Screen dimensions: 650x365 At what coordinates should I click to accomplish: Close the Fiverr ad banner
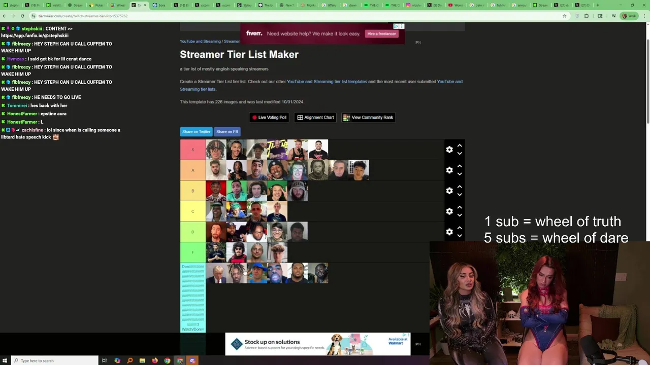[402, 26]
